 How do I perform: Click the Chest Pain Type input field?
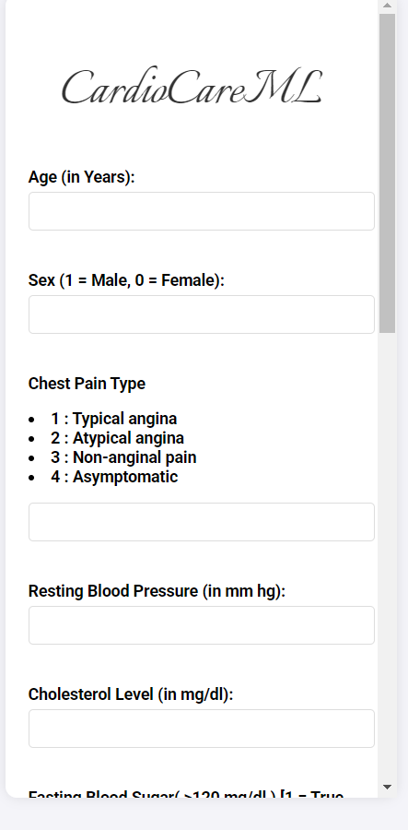coord(202,522)
